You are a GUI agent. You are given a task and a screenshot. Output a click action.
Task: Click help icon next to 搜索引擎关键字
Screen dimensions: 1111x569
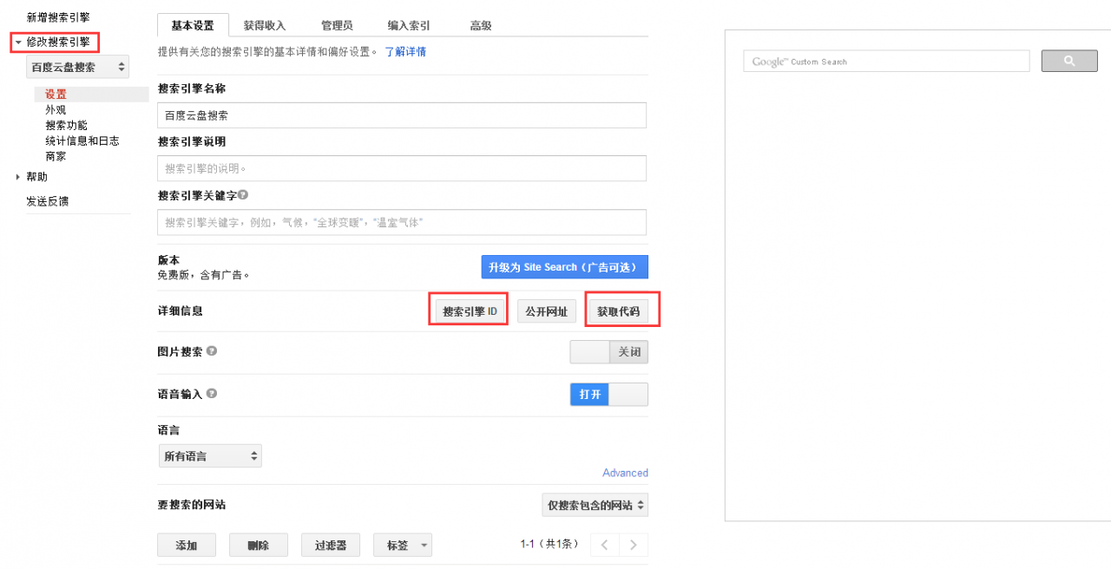pyautogui.click(x=243, y=195)
